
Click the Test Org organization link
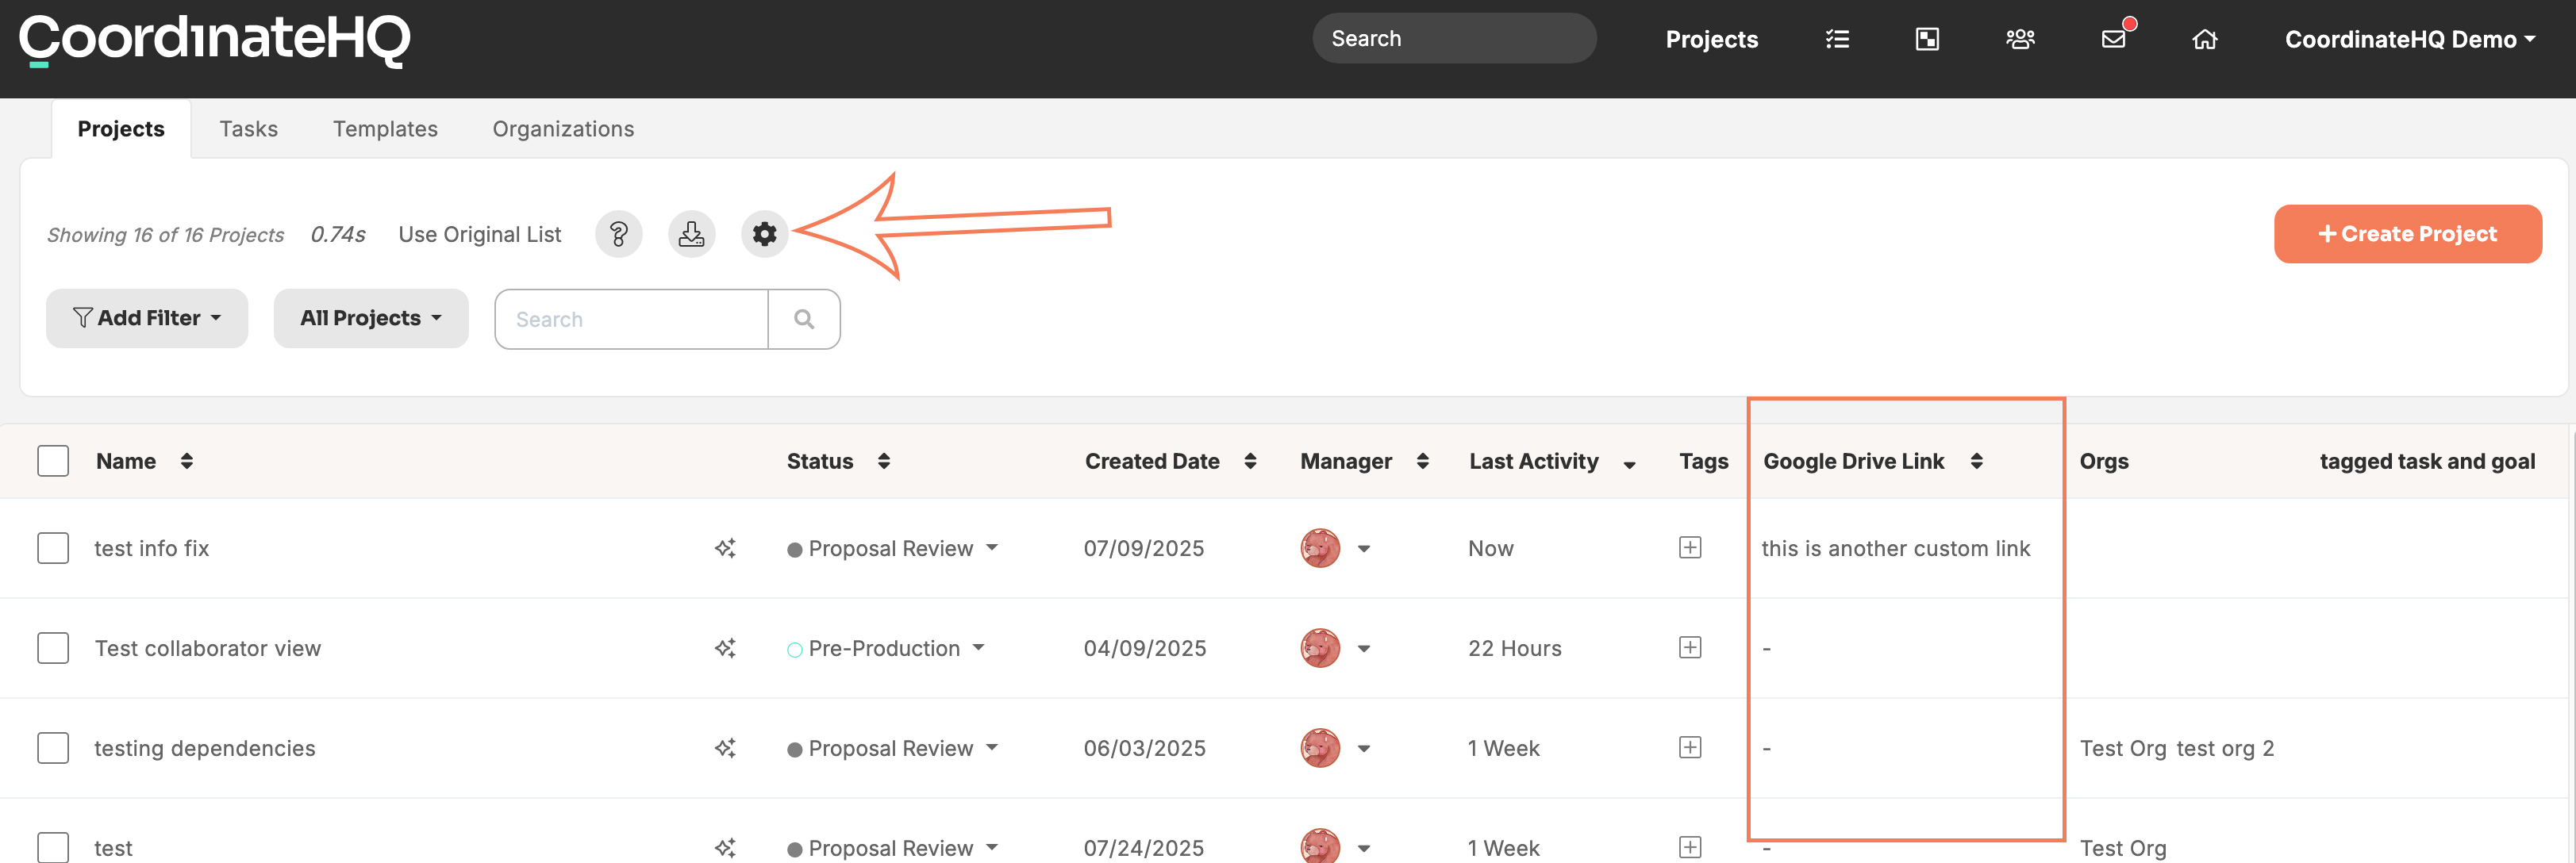(2122, 748)
